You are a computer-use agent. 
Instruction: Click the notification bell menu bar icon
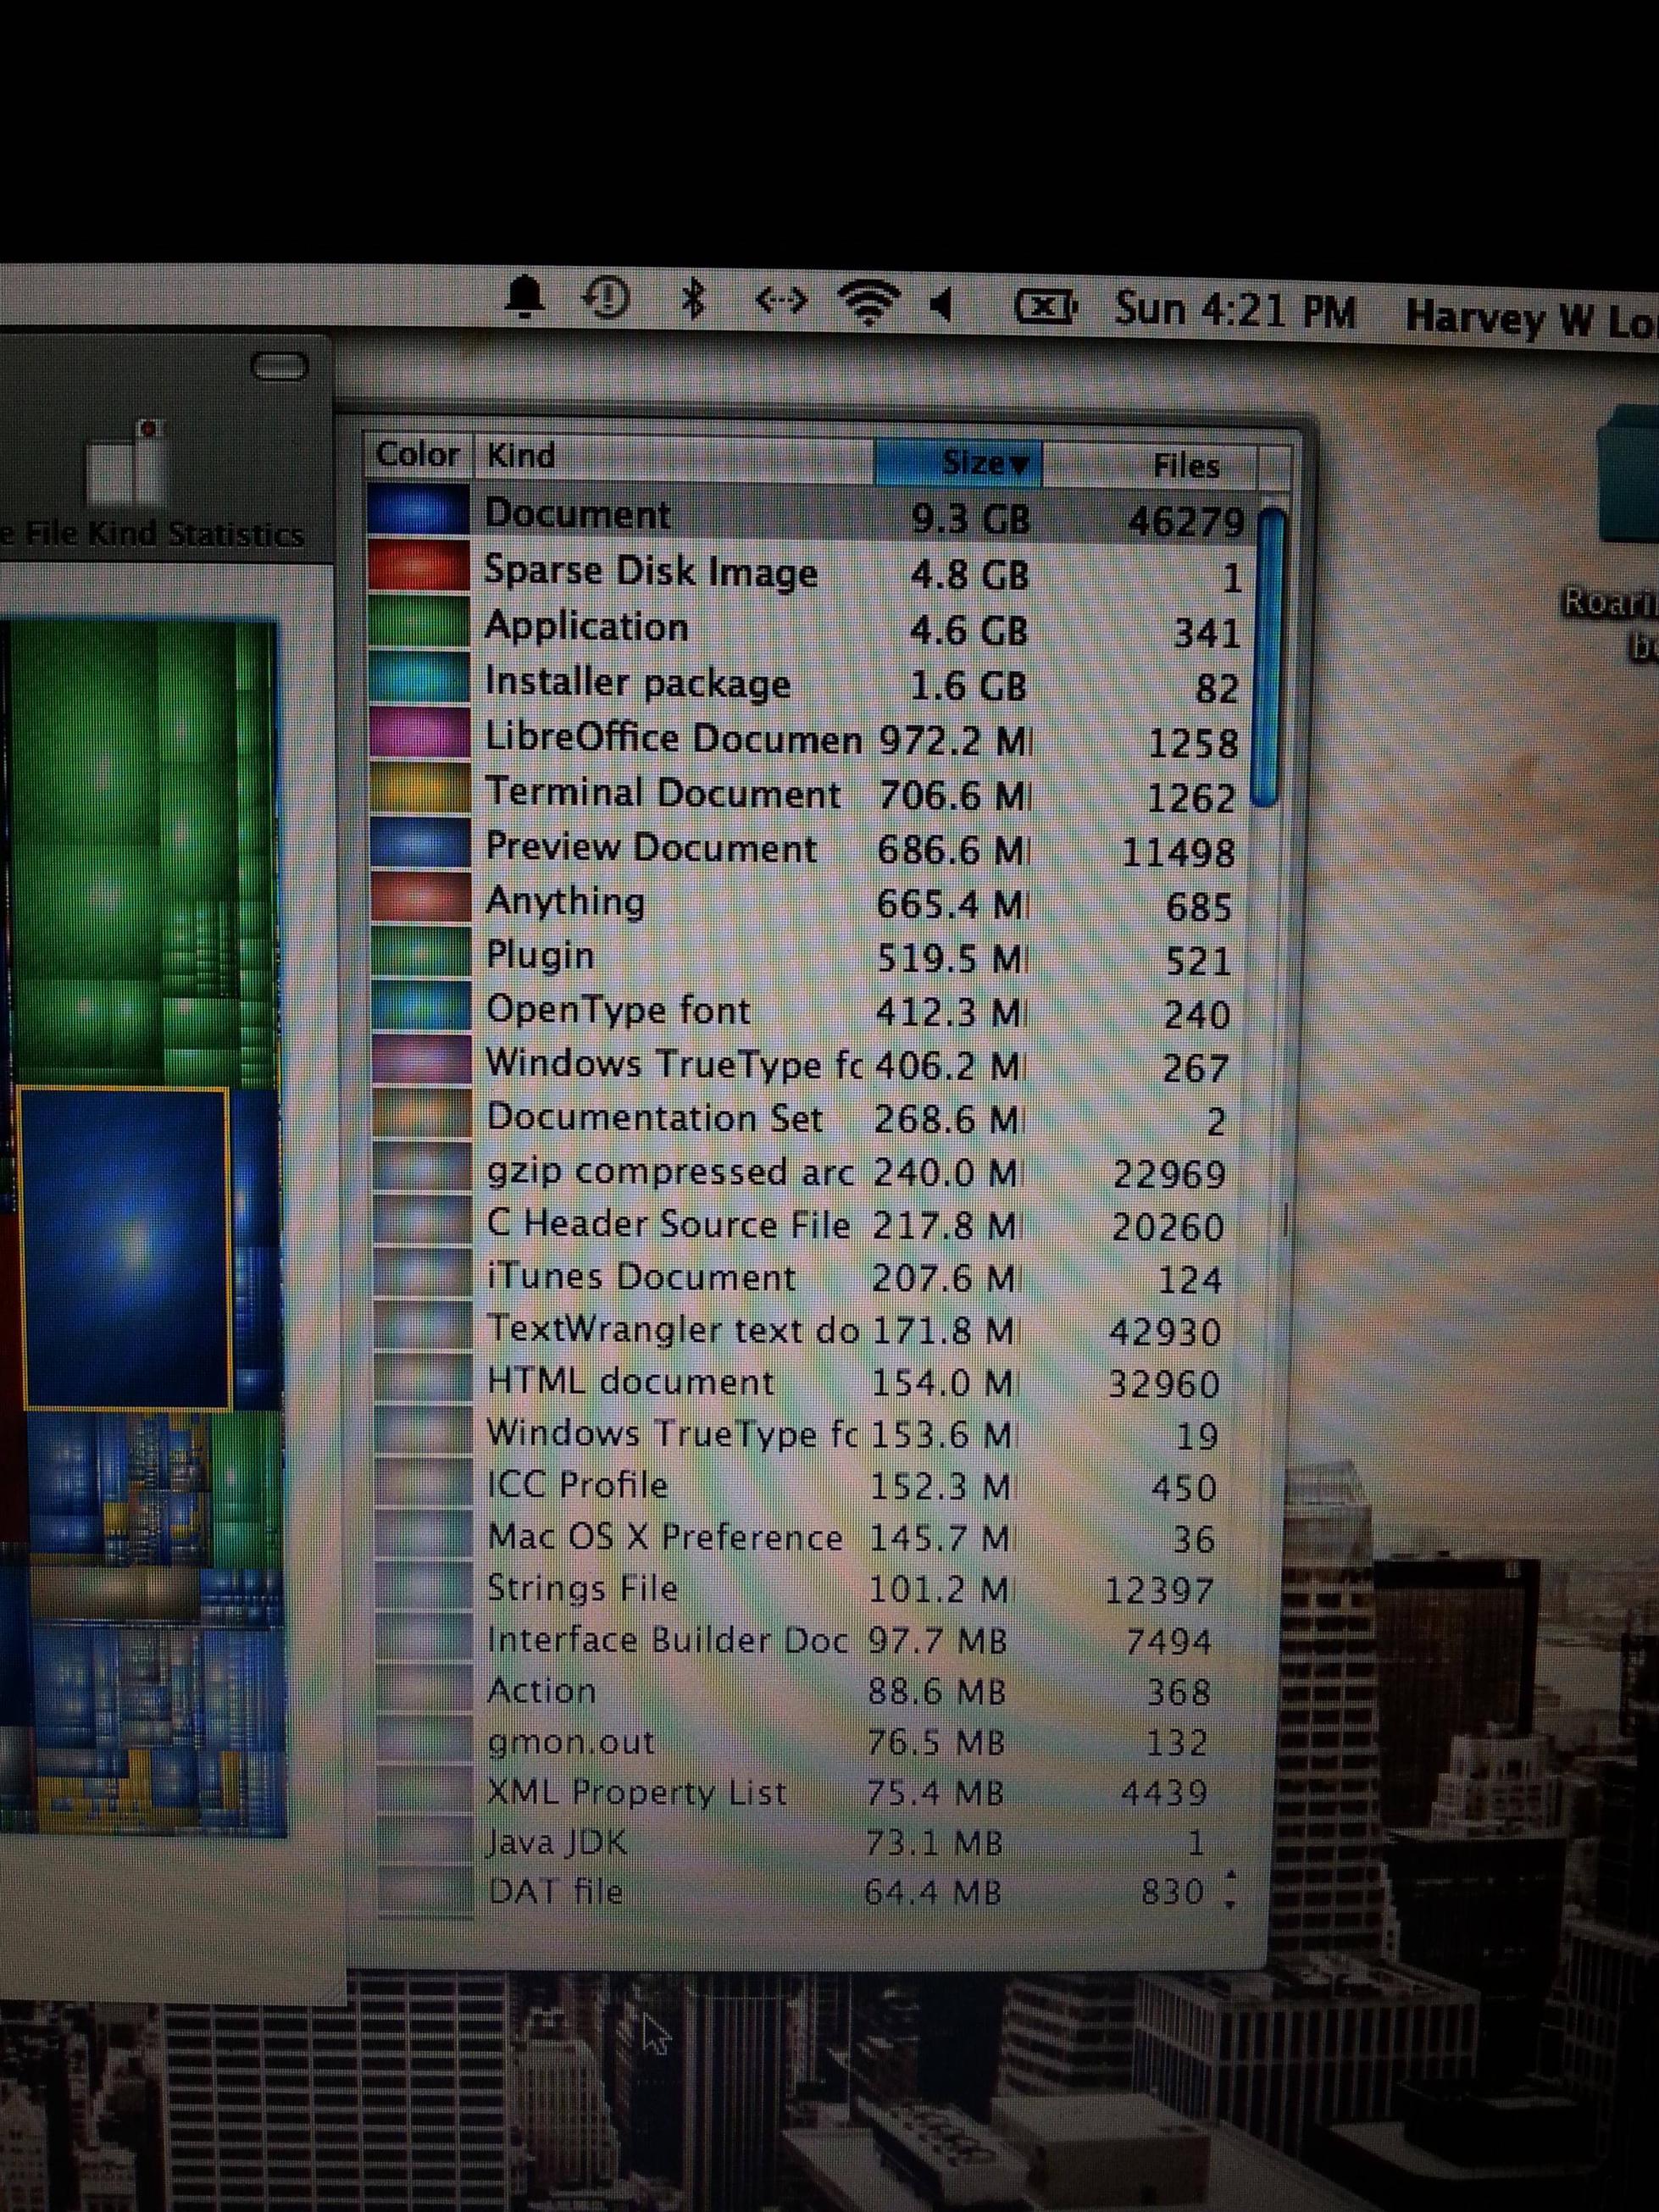pyautogui.click(x=524, y=297)
